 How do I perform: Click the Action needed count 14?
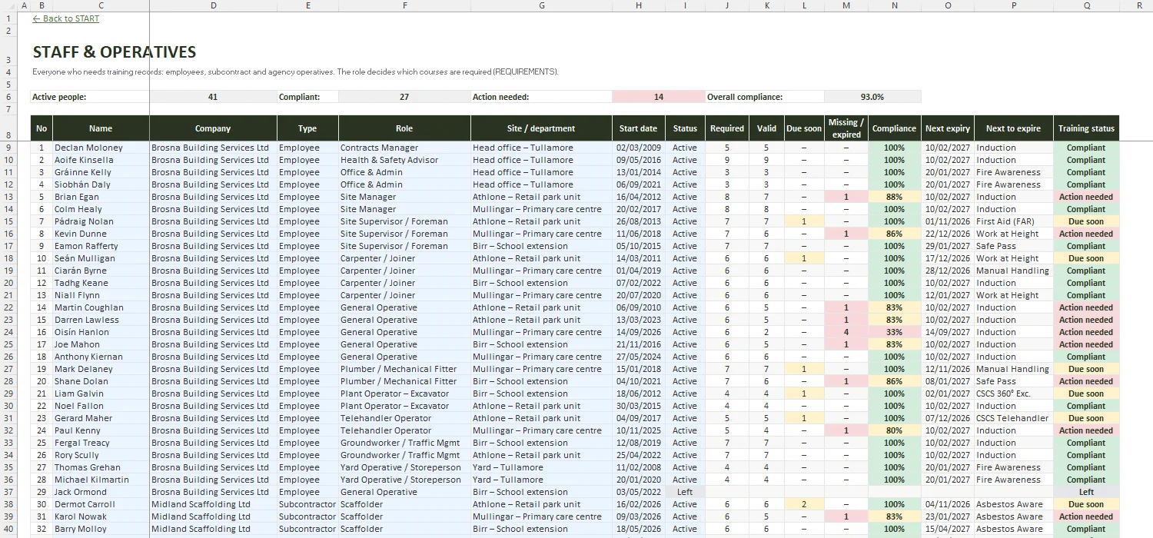click(x=659, y=97)
